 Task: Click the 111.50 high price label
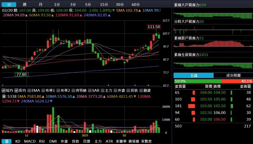point(154,27)
